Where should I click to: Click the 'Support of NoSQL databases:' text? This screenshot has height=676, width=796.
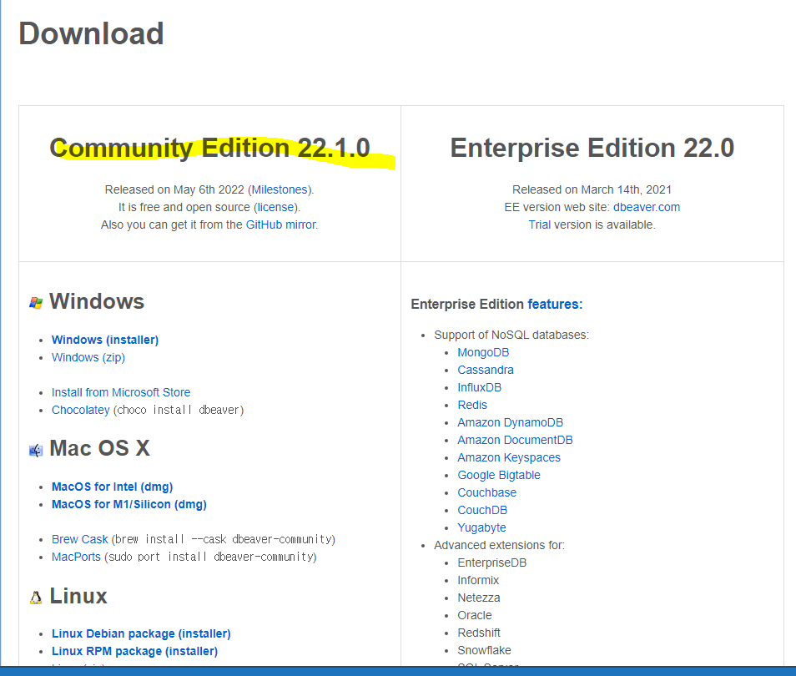click(x=511, y=335)
